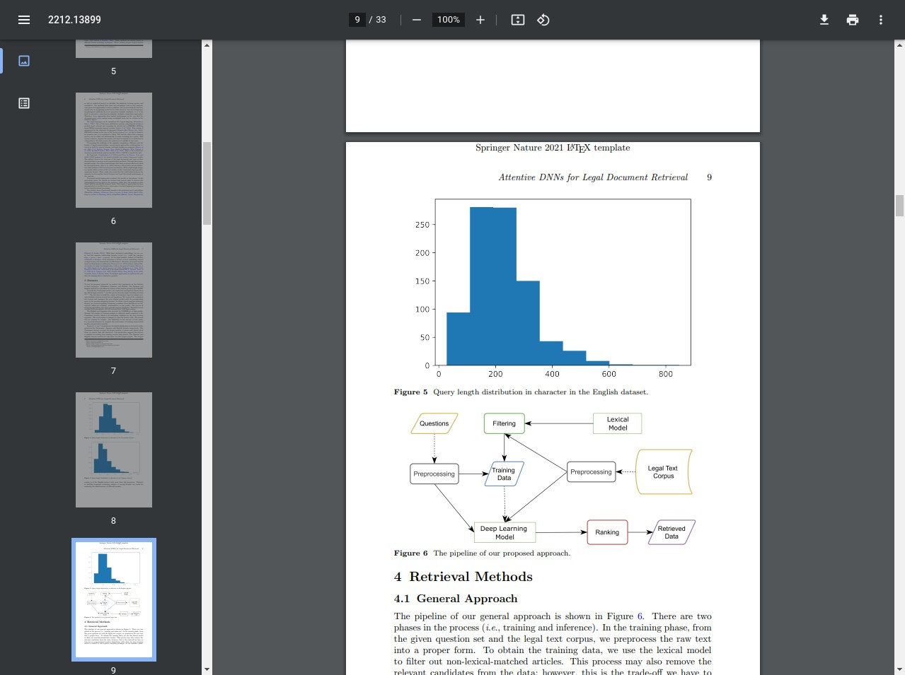Click the zoom in plus button
This screenshot has width=905, height=675.
480,20
